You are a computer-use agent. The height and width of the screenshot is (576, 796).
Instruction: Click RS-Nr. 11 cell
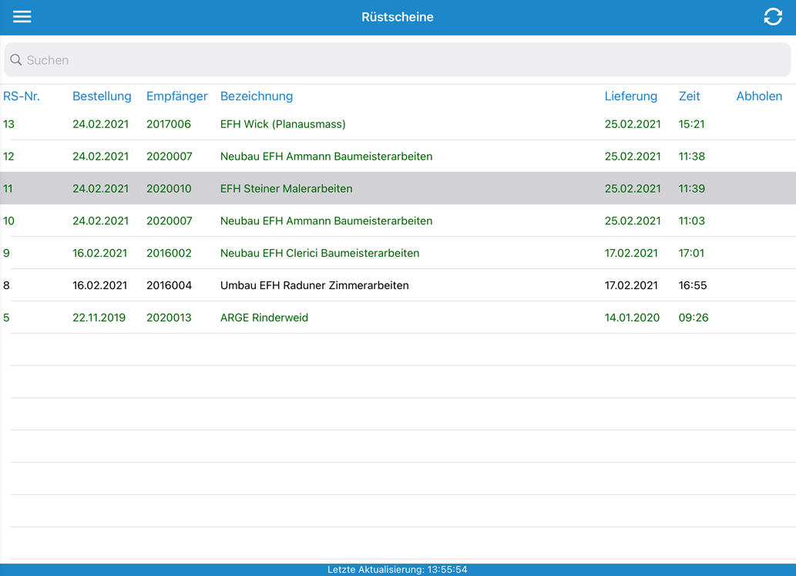pyautogui.click(x=8, y=188)
